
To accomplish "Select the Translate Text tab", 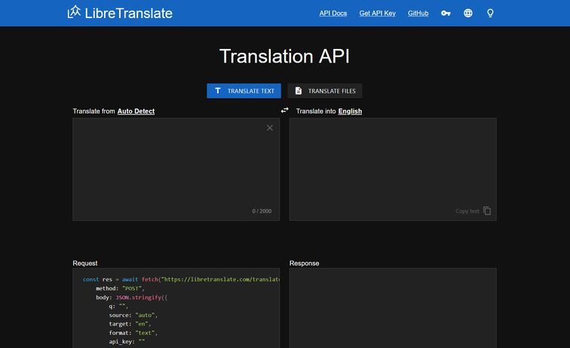I will (244, 91).
